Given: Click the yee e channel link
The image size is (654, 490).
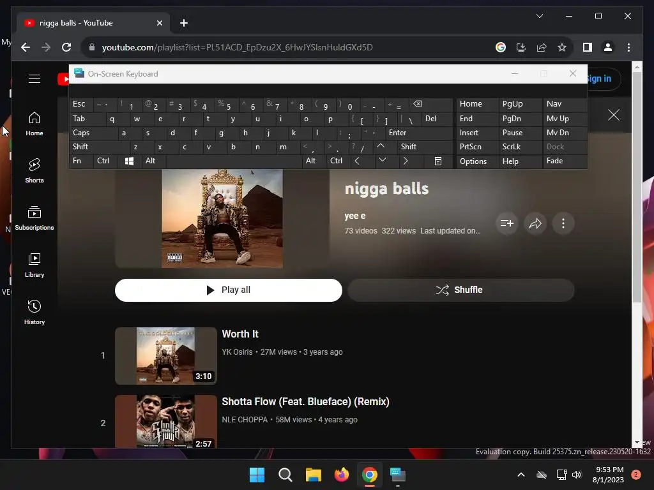Looking at the screenshot, I should (355, 216).
